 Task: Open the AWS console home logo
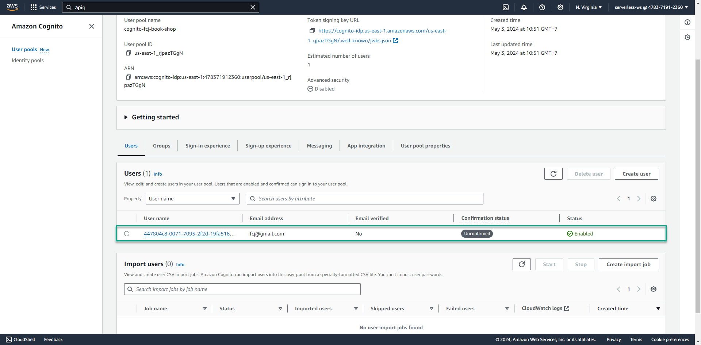tap(12, 7)
